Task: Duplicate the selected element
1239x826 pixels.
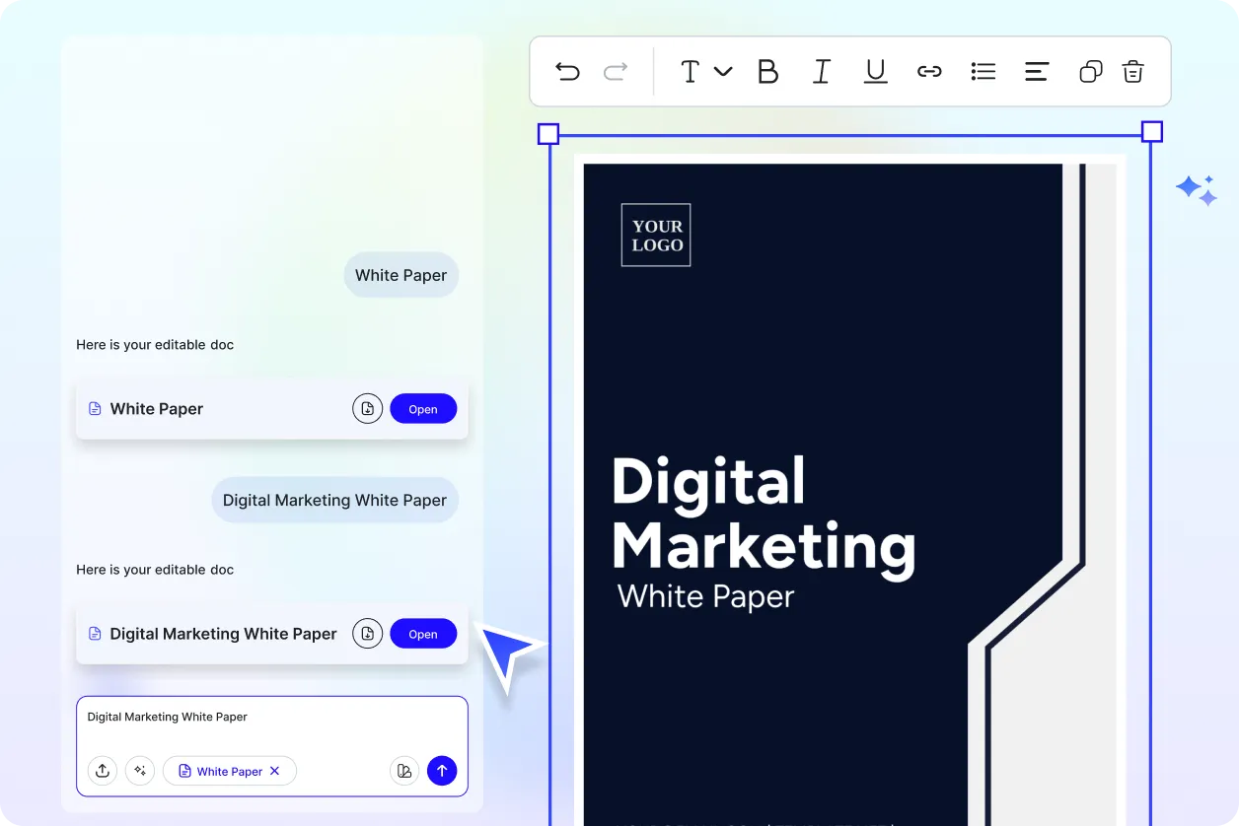Action: tap(1090, 71)
